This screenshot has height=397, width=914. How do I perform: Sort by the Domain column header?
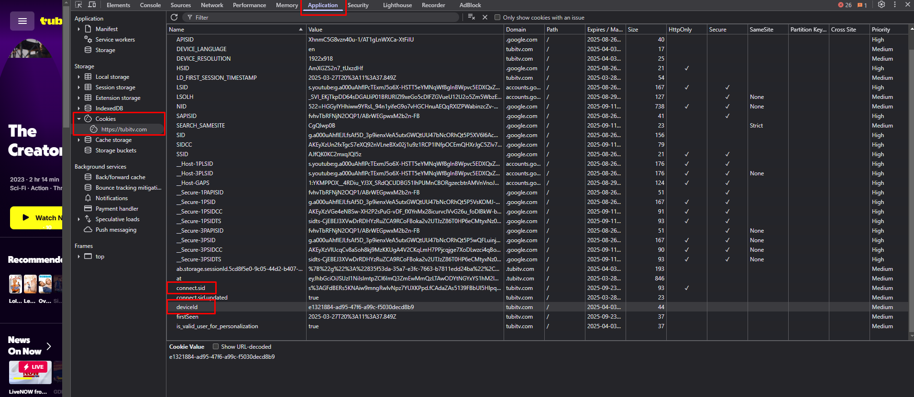(524, 29)
